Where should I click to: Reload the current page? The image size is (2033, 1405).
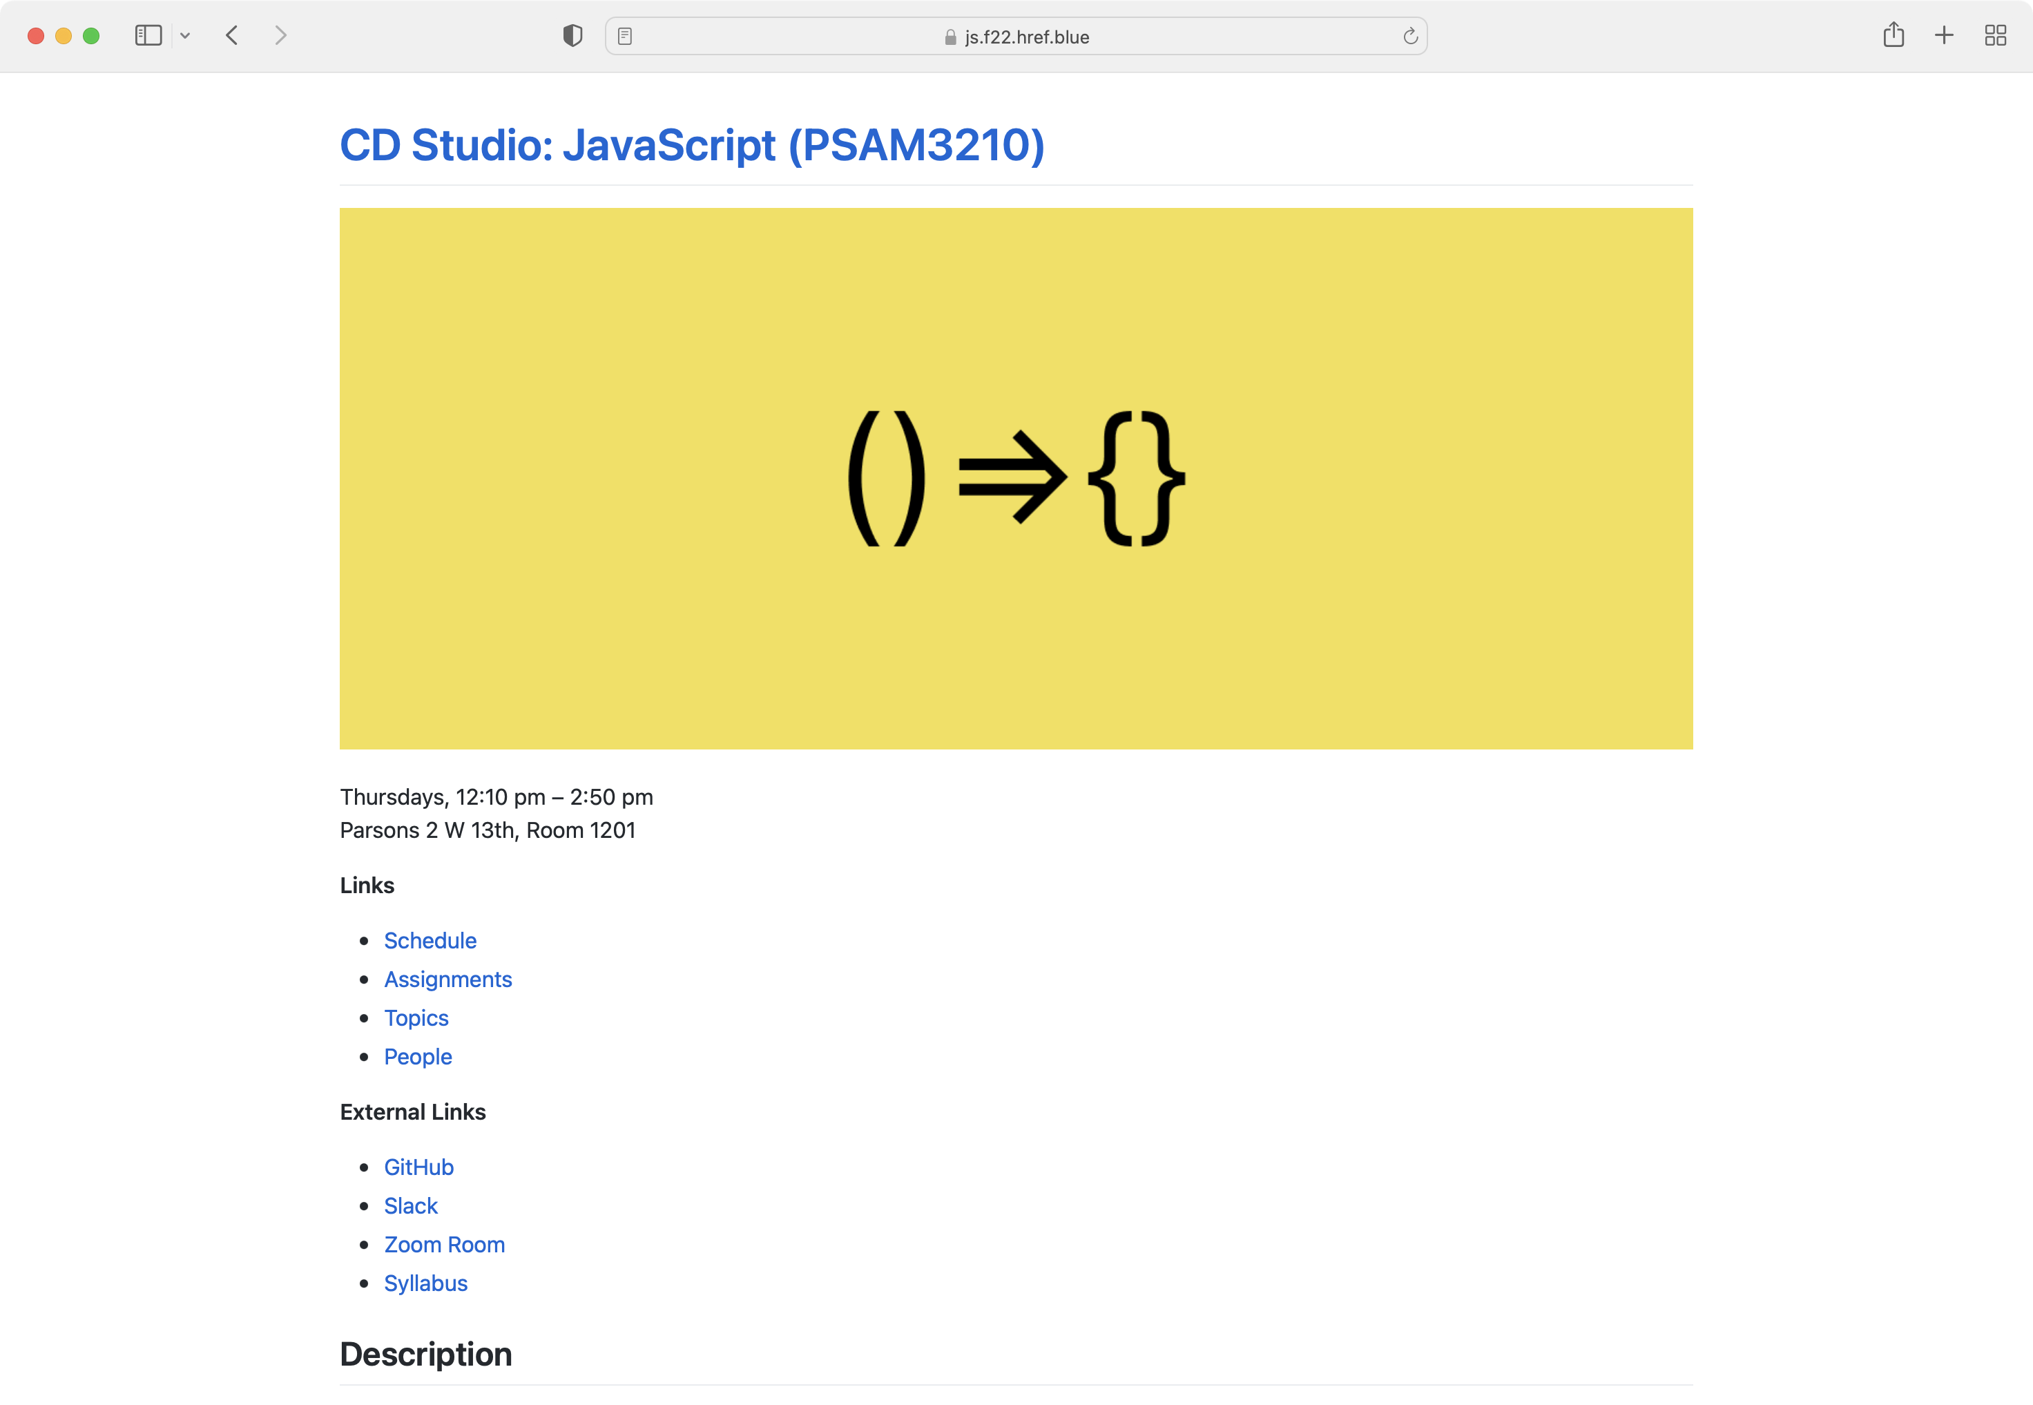[1410, 36]
